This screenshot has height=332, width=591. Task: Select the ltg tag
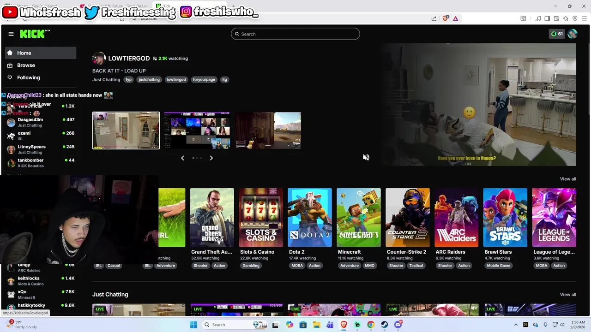pyautogui.click(x=225, y=79)
